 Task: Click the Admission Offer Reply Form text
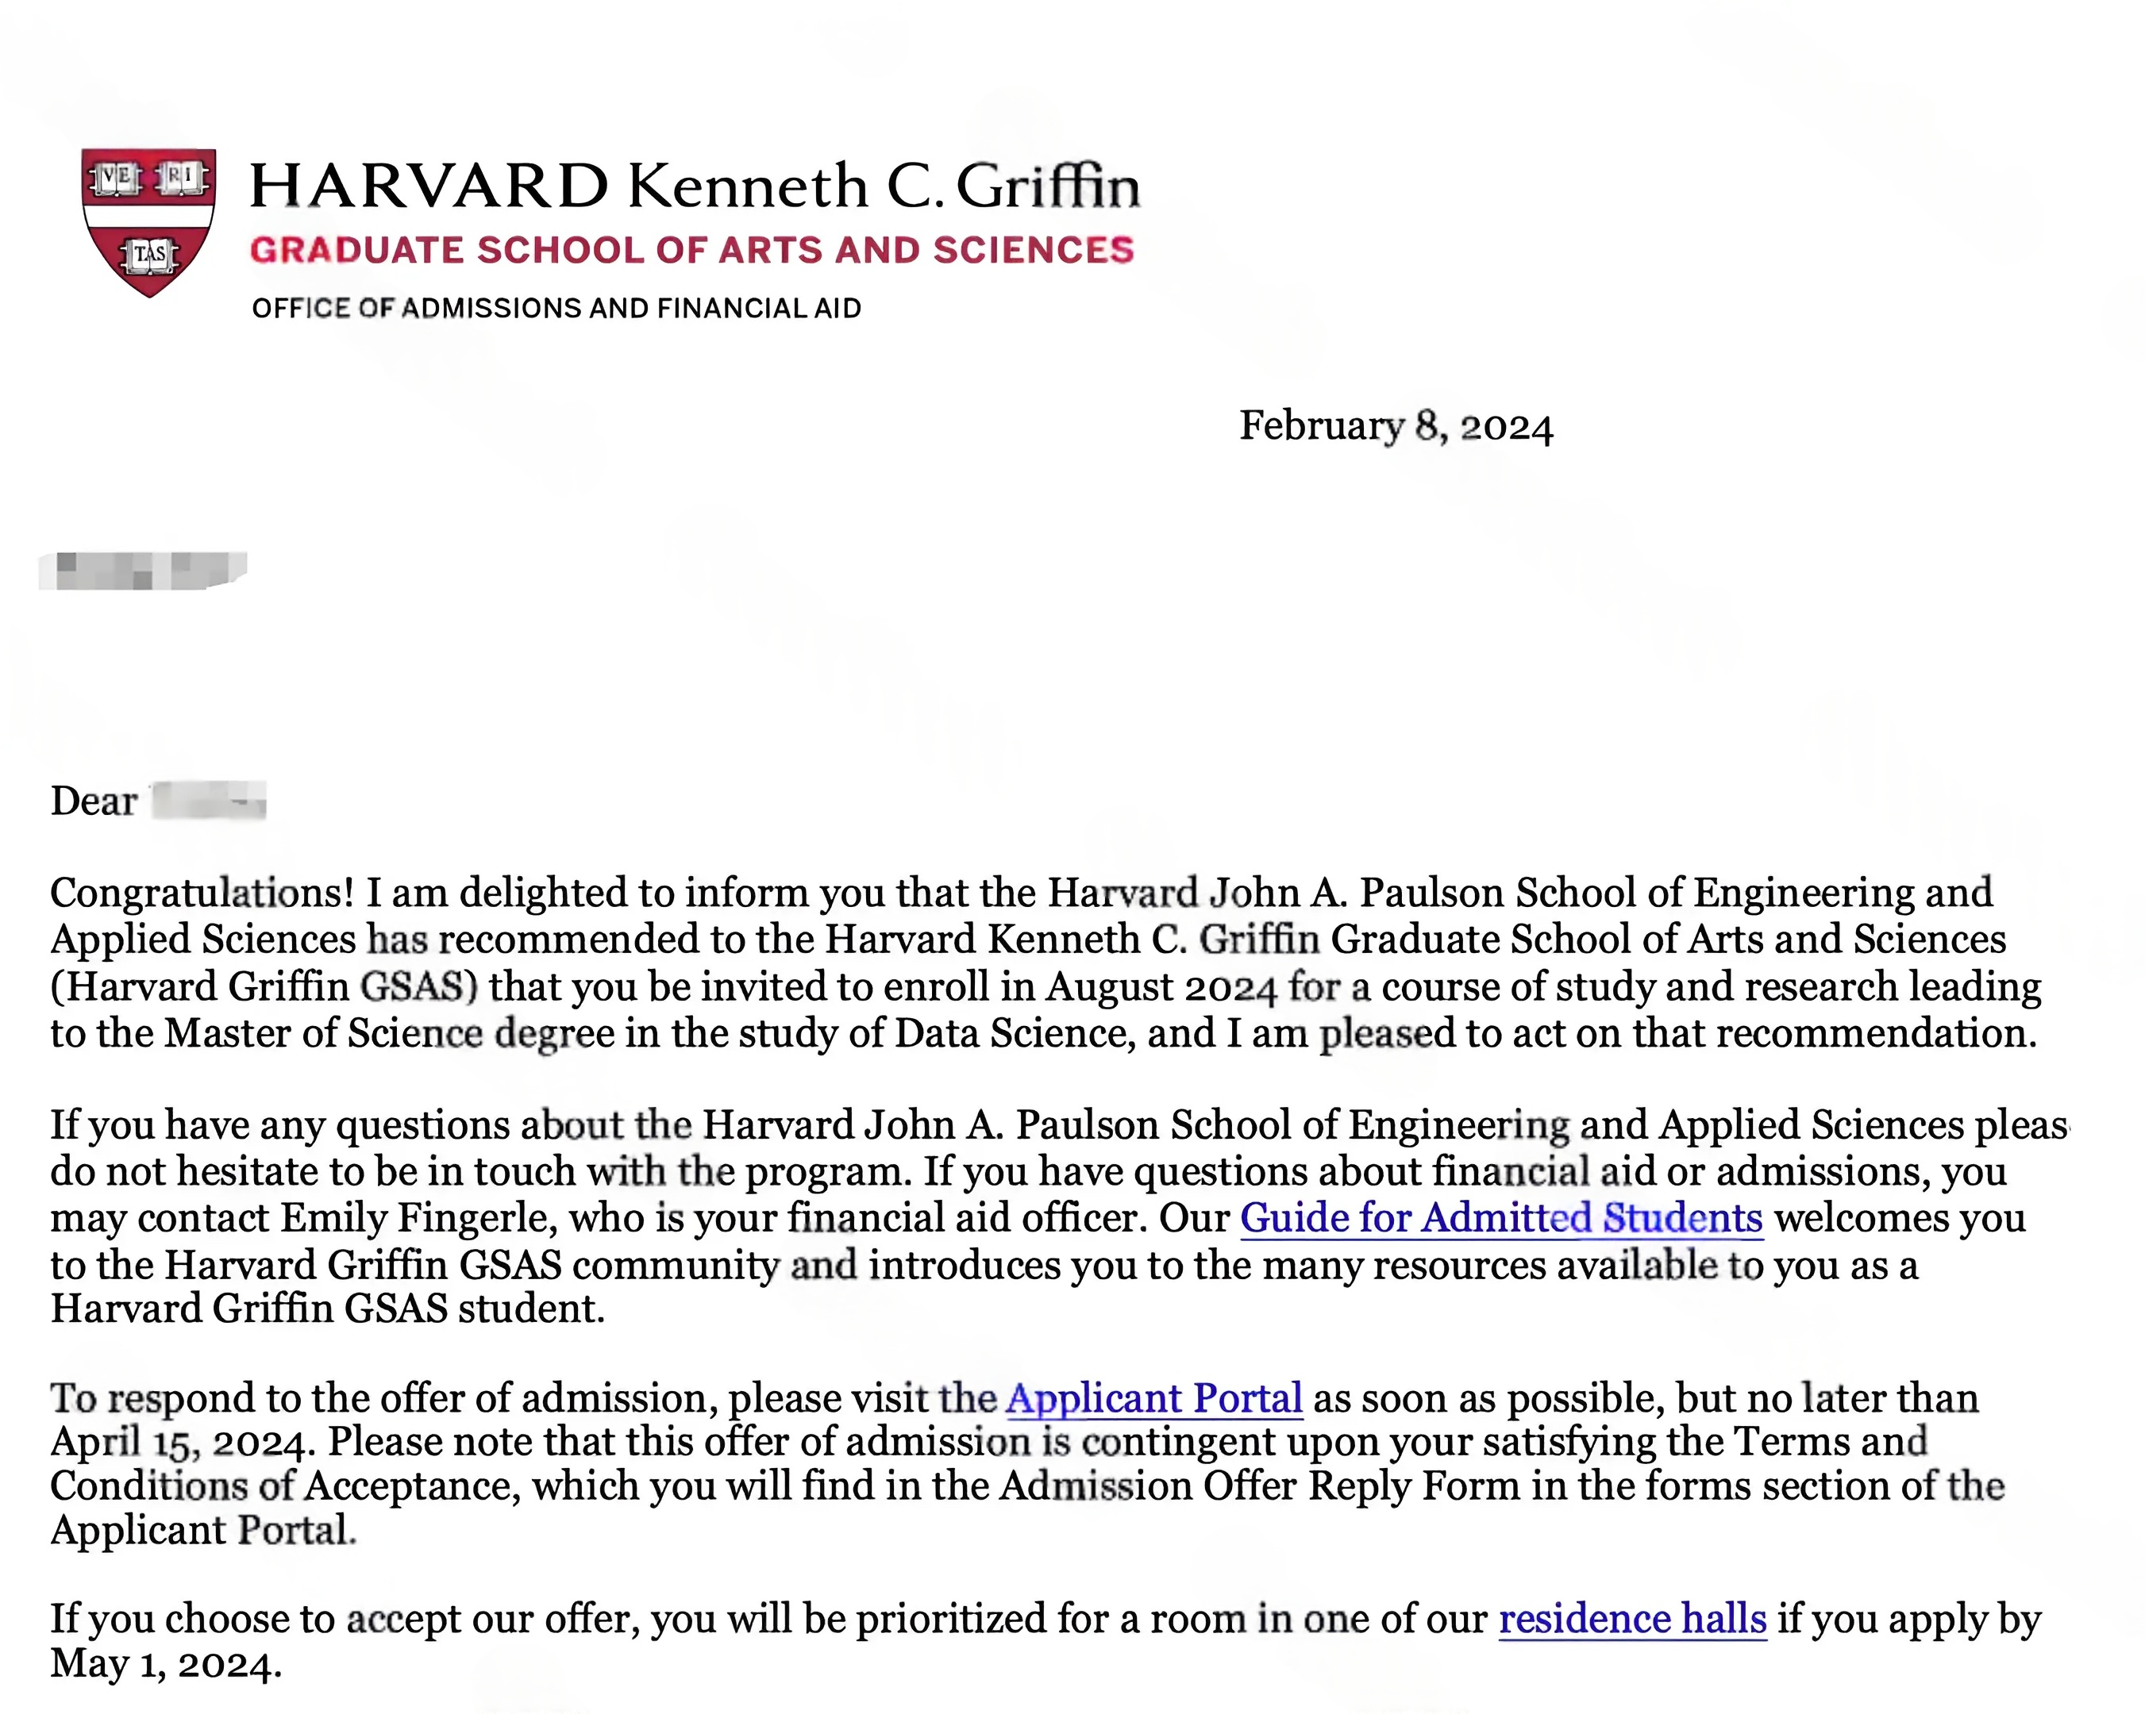[x=1260, y=1486]
